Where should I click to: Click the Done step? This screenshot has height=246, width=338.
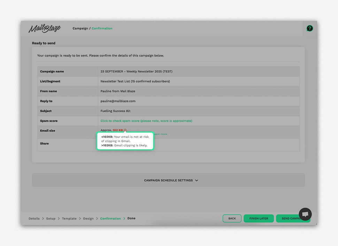pos(131,219)
